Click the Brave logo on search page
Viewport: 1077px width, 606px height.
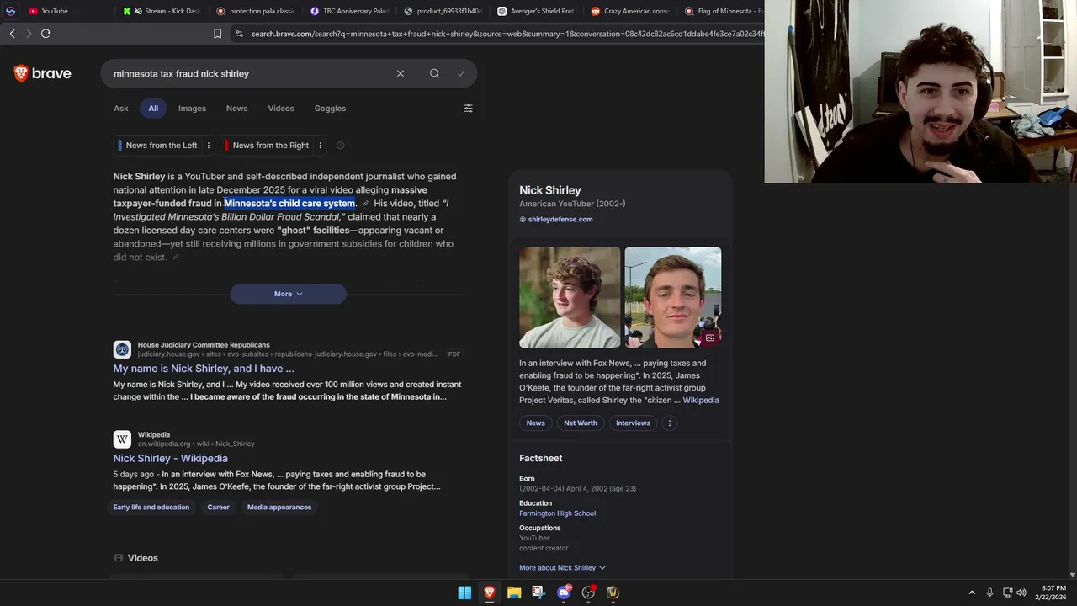pyautogui.click(x=42, y=73)
